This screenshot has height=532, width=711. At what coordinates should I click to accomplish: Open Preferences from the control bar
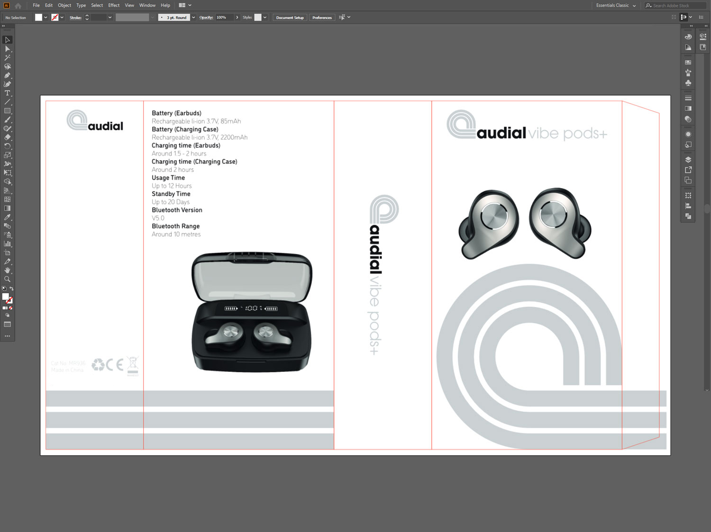coord(322,18)
